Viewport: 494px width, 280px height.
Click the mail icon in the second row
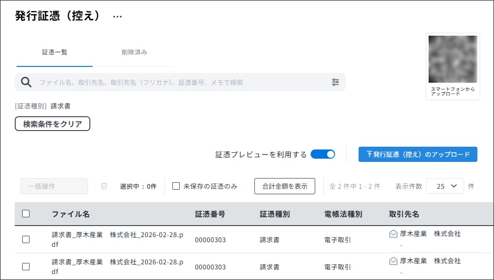393,261
